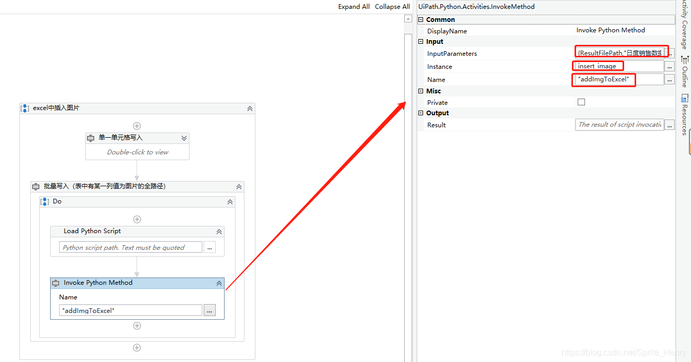
Task: Select Load Python Script title
Action: [x=92, y=231]
